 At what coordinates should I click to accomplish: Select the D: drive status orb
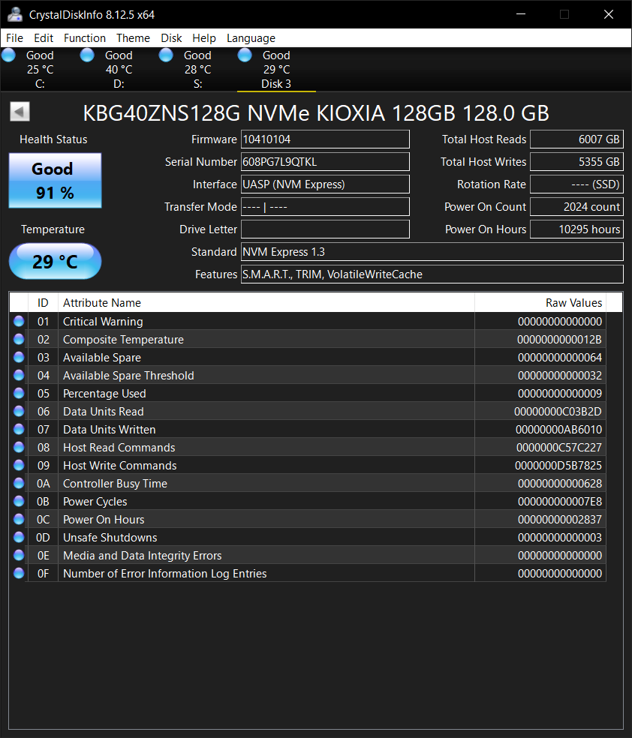pyautogui.click(x=88, y=55)
